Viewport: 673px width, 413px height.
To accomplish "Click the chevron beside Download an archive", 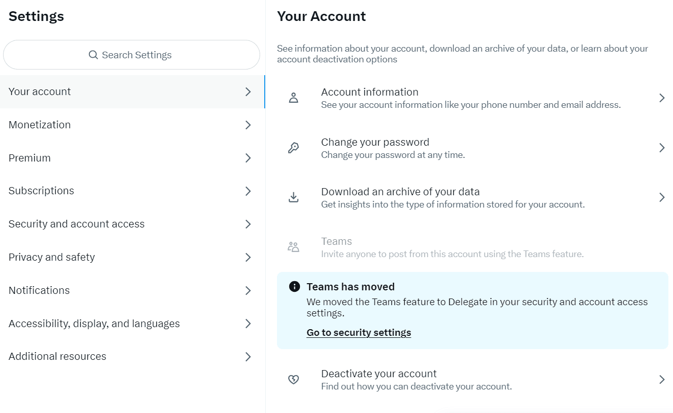I will click(x=662, y=197).
